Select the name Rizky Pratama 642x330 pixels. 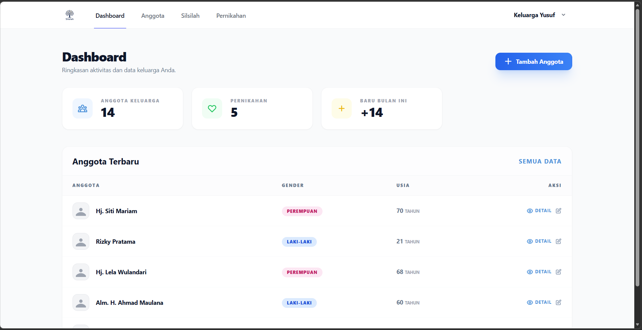(115, 242)
